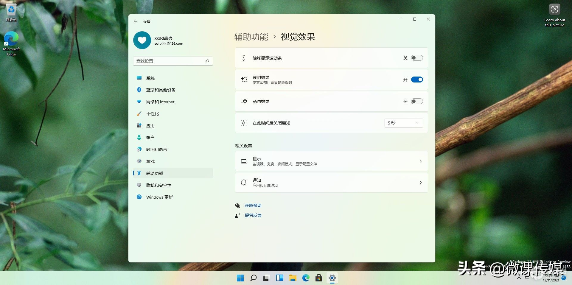The image size is (572, 285).
Task: Click the back arrow in Settings
Action: click(x=136, y=21)
